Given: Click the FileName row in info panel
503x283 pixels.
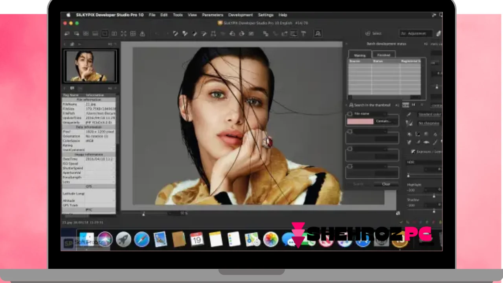Looking at the screenshot, I should (x=89, y=104).
